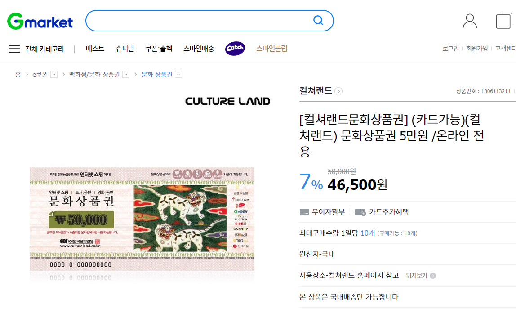
Task: Click the arrow next to 컬쳐랜드 seller name
Action: (338, 91)
